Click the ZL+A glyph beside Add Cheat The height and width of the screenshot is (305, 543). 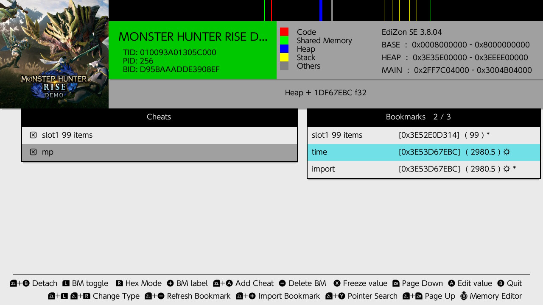pos(223,283)
